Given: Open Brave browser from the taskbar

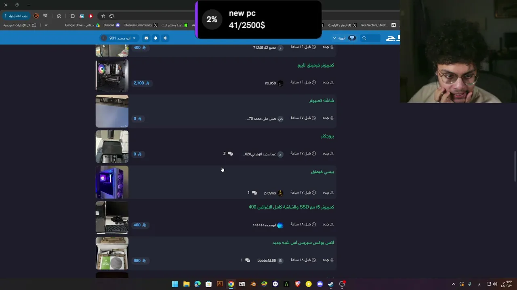Looking at the screenshot, I should (x=298, y=284).
